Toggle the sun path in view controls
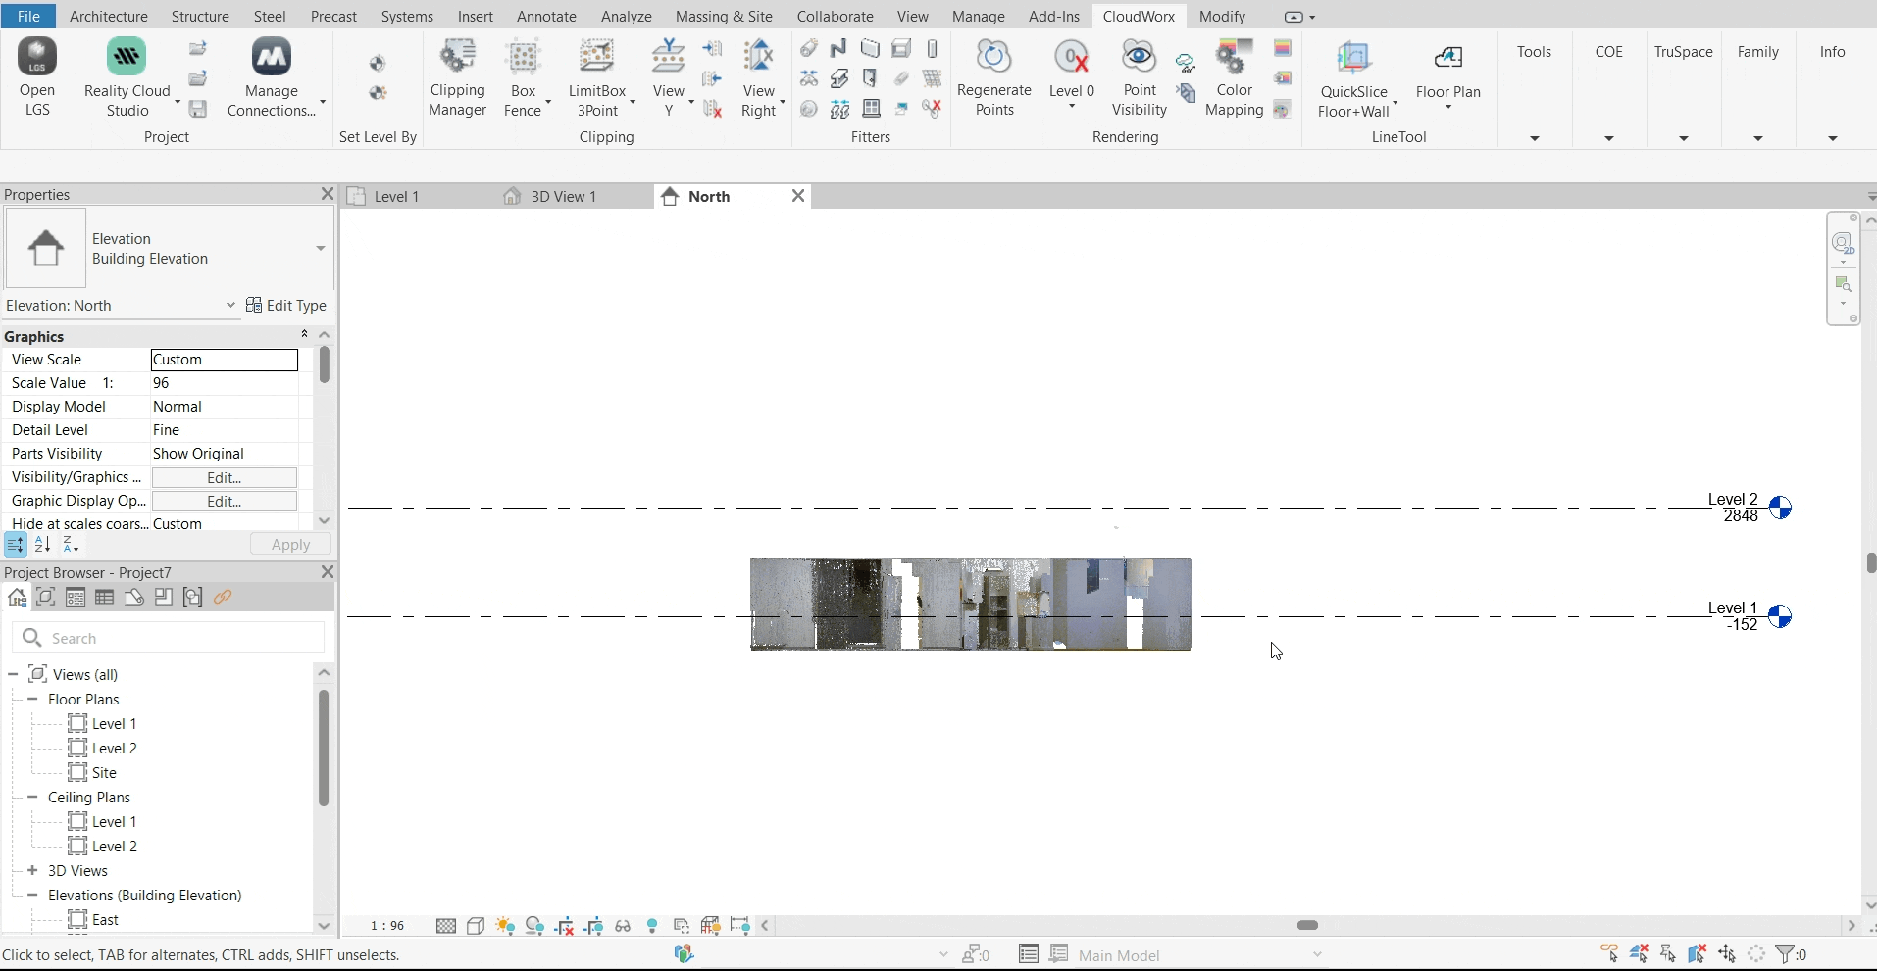 click(x=505, y=926)
